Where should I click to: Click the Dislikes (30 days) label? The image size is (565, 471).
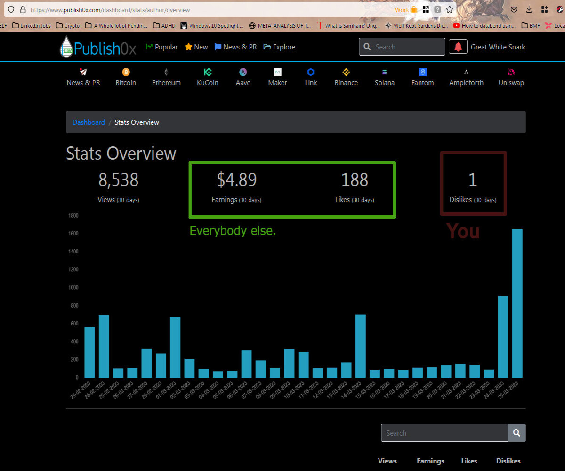point(473,200)
